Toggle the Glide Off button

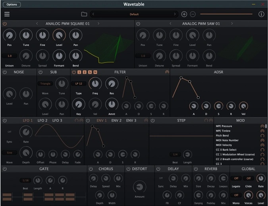click(249, 178)
